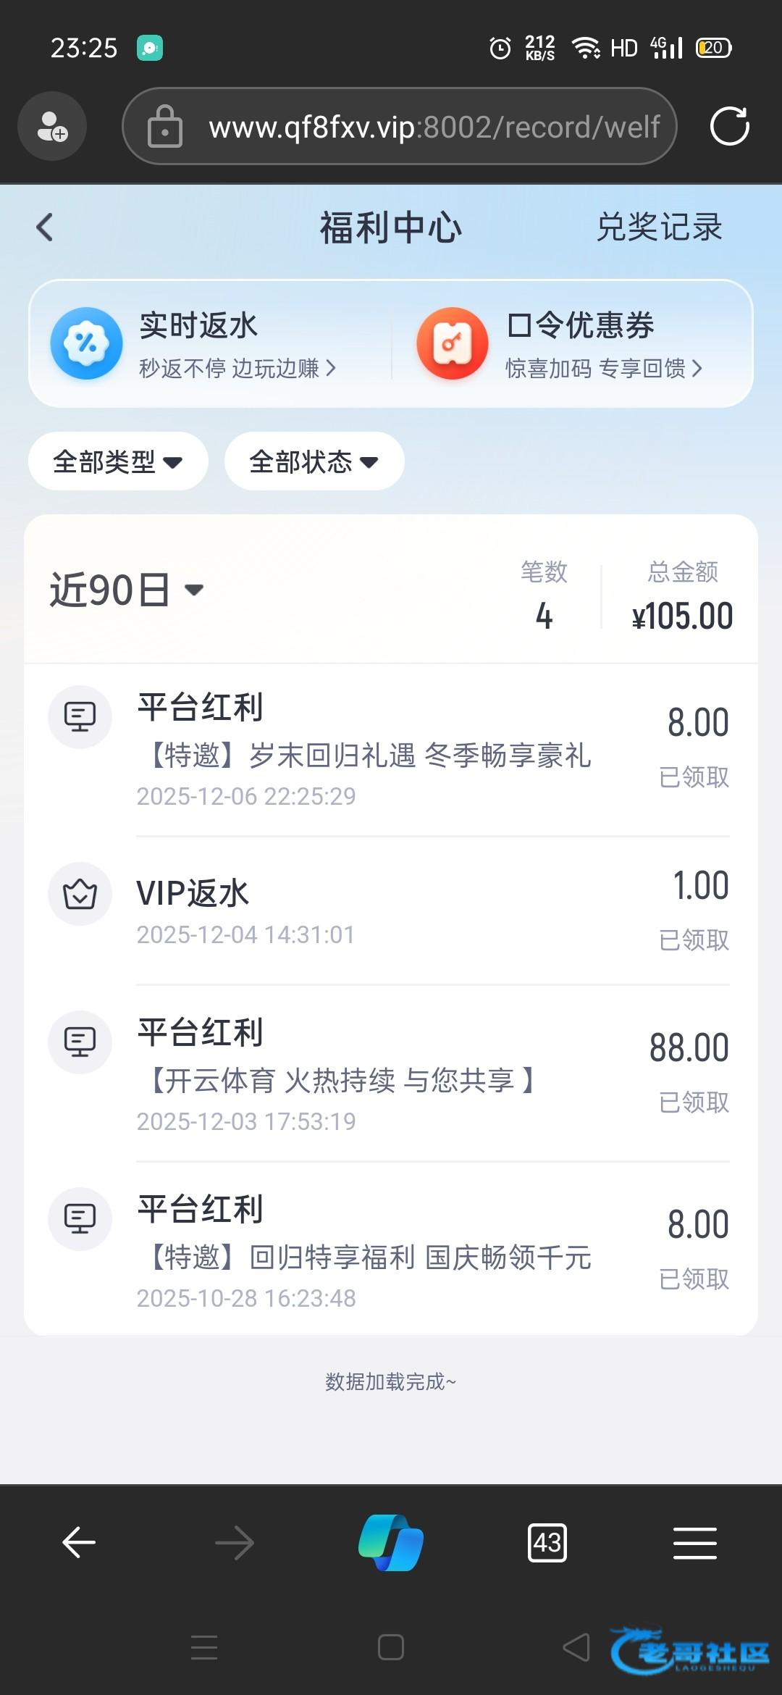Screen dimensions: 782x1695
Task: Open the 岁末回归礼遇 平台红利 record
Action: pyautogui.click(x=391, y=750)
